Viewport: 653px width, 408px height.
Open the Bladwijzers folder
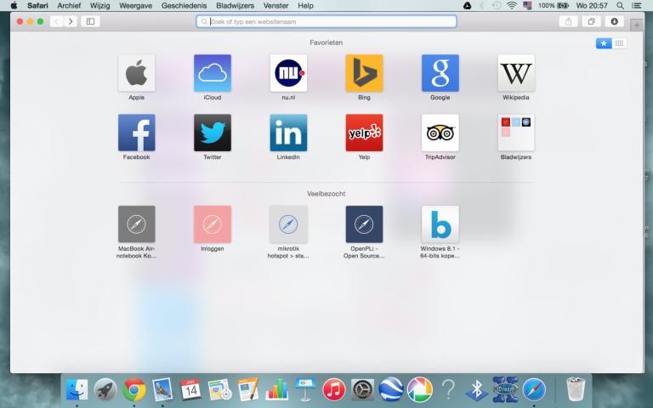click(x=516, y=133)
